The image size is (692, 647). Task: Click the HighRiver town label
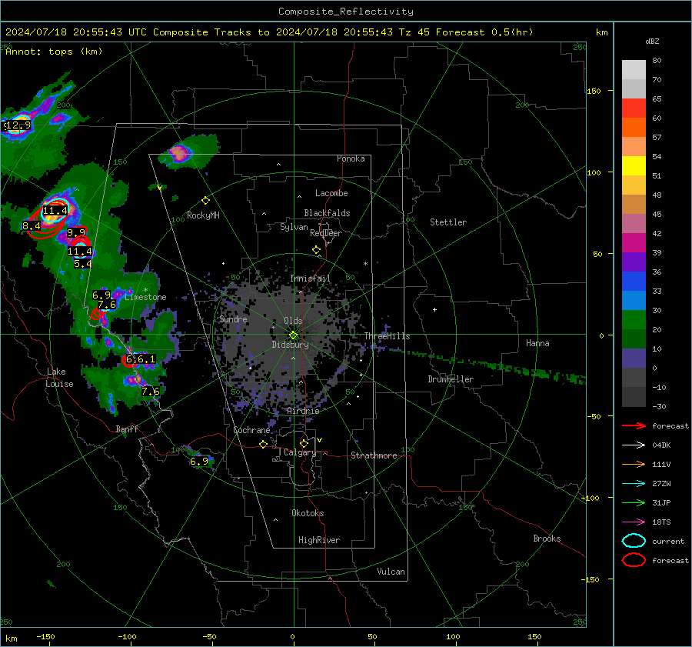pos(319,540)
